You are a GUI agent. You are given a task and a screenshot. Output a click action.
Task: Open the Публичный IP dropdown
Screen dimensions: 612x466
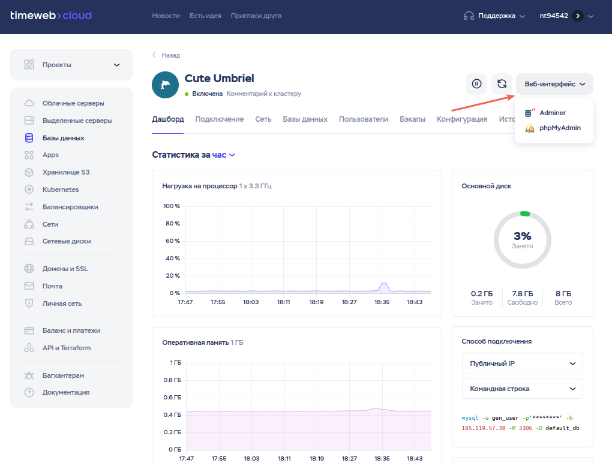tap(522, 363)
